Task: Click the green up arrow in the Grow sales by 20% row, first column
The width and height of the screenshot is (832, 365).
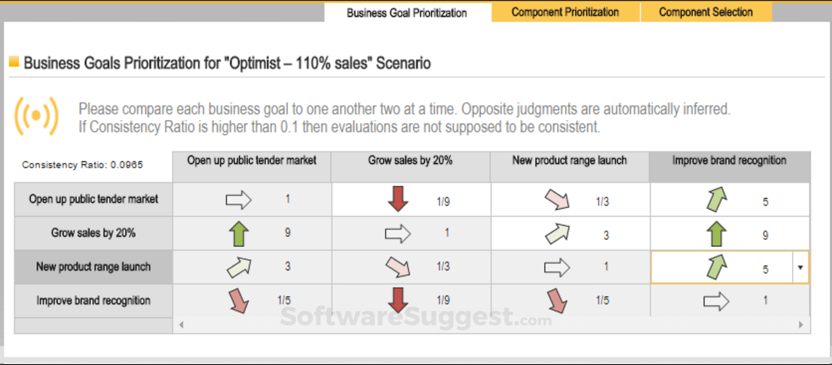Action: [238, 234]
